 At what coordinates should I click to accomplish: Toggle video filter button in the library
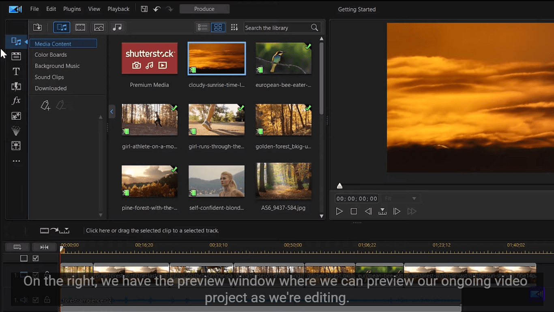tap(80, 27)
